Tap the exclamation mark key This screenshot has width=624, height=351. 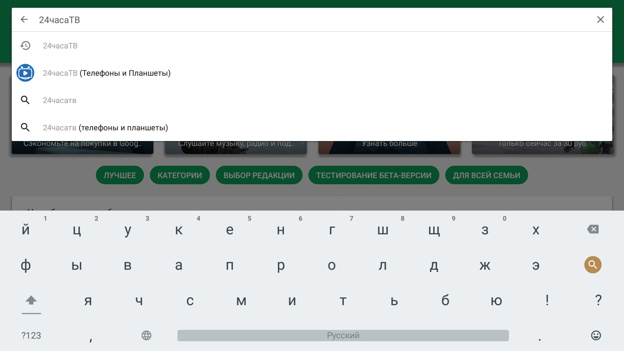click(547, 300)
